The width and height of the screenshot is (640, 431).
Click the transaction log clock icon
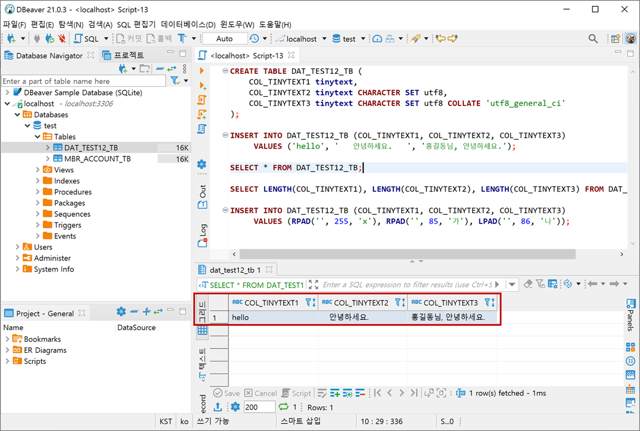[254, 39]
